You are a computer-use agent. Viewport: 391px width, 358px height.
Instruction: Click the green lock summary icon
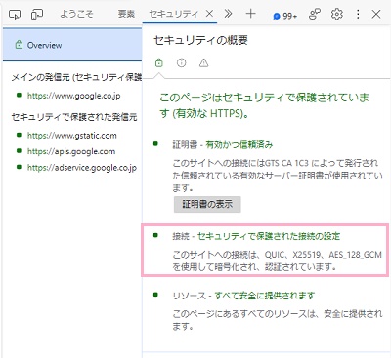pos(159,62)
